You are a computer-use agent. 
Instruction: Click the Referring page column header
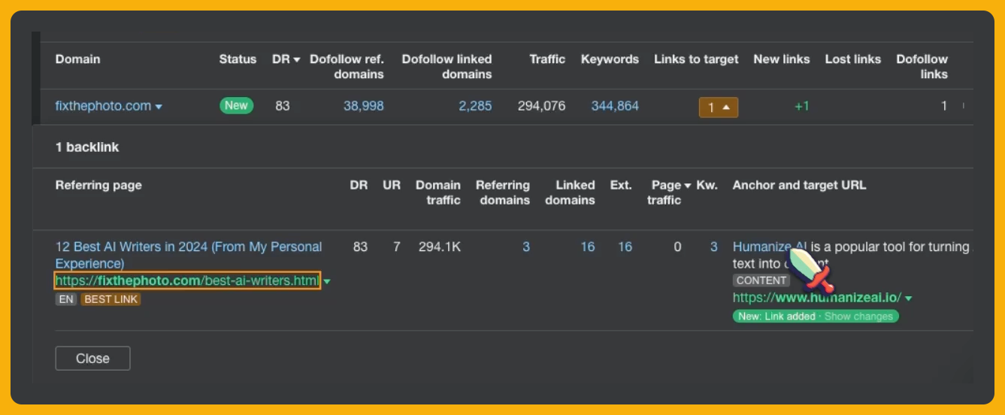click(x=98, y=185)
